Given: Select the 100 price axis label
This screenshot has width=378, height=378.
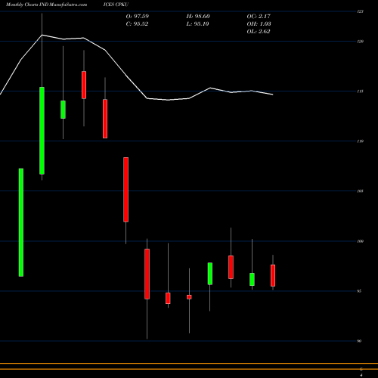Looking at the screenshot, I should pyautogui.click(x=361, y=241).
